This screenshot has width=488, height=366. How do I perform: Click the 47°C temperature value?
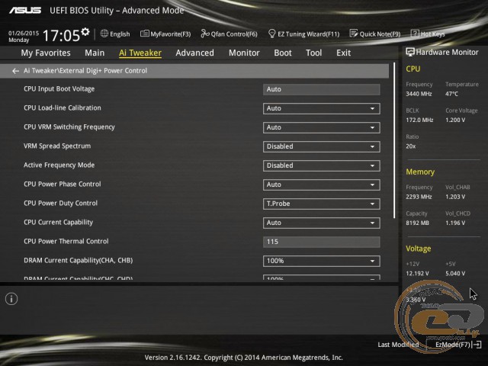tap(451, 94)
